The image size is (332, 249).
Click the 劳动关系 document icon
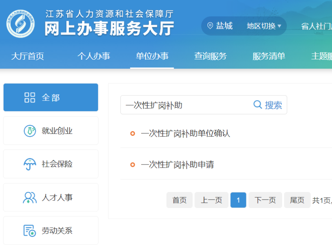(29, 230)
